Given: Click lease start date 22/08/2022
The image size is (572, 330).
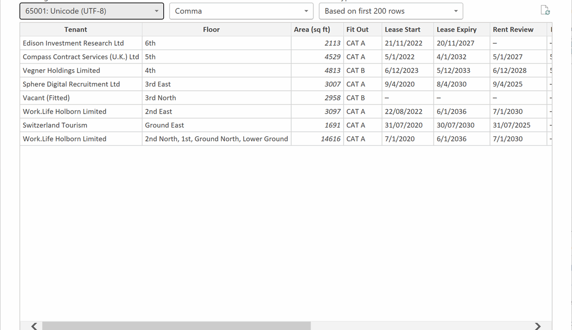Looking at the screenshot, I should coord(407,111).
